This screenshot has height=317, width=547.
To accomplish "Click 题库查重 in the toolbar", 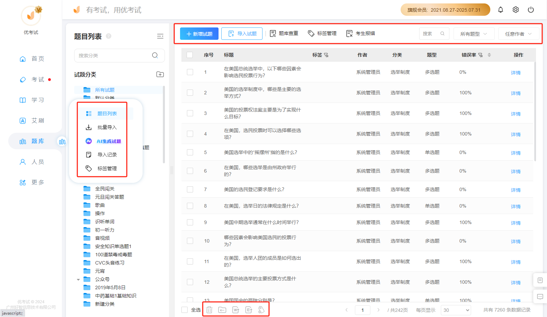I will point(284,33).
